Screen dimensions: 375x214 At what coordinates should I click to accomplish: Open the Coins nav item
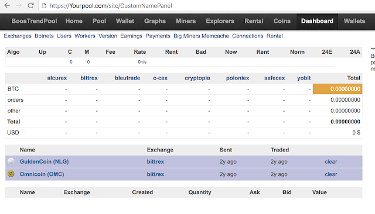[282, 21]
